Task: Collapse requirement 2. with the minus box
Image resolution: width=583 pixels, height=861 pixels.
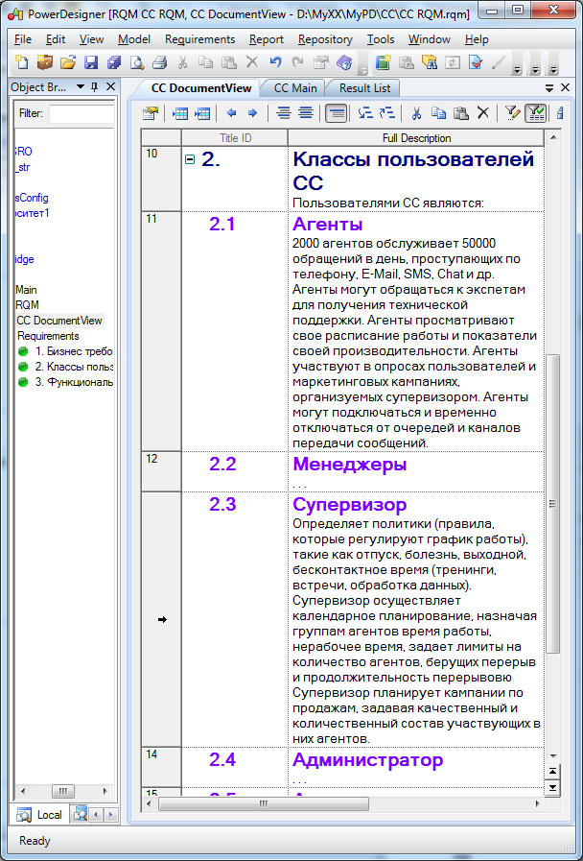Action: pos(190,159)
